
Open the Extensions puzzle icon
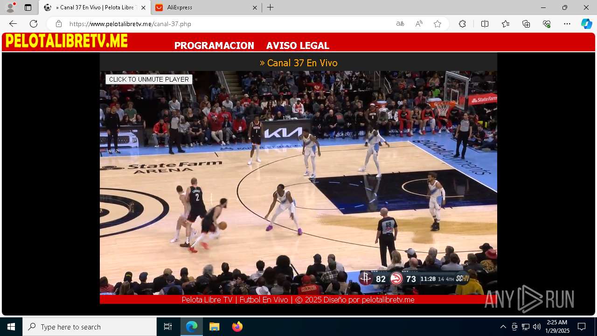462,24
